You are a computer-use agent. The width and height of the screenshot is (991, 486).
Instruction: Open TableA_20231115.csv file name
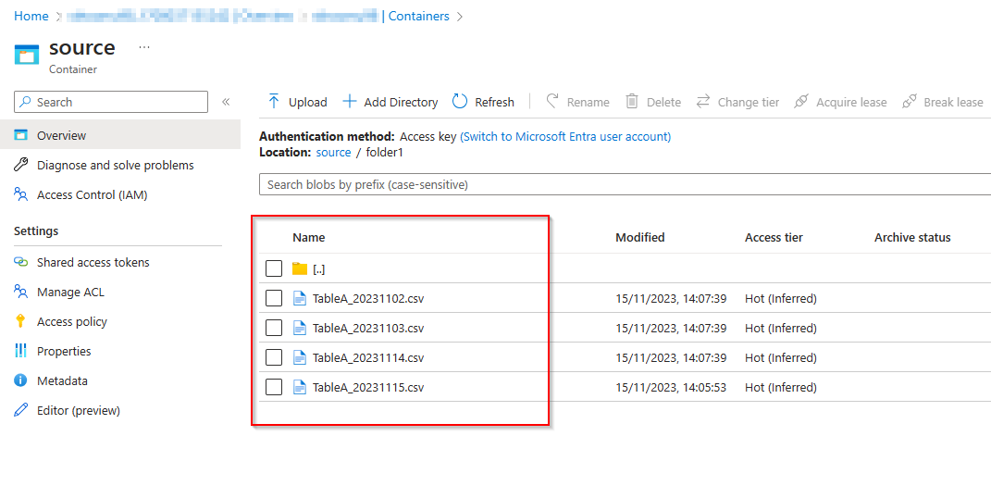pyautogui.click(x=368, y=387)
